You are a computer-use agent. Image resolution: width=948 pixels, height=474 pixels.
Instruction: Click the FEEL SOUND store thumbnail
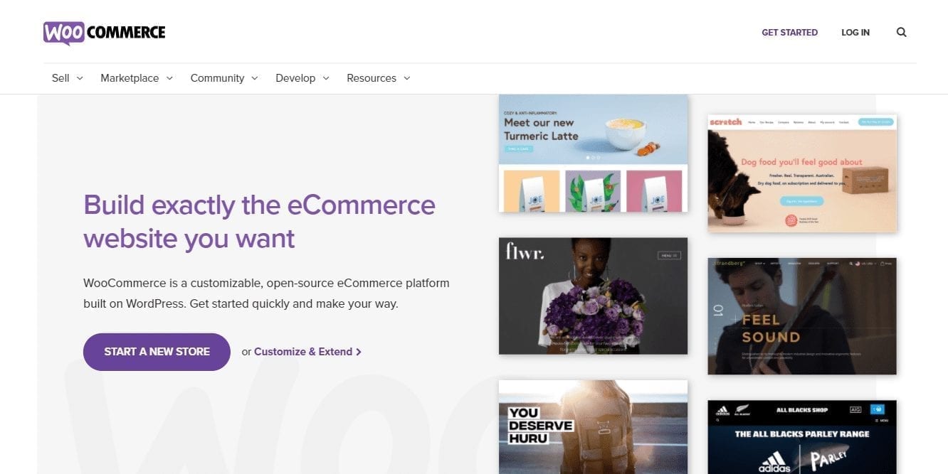(801, 316)
